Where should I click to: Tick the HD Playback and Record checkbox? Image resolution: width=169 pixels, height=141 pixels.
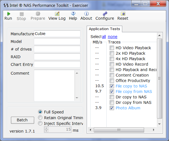pyautogui.click(x=112, y=70)
